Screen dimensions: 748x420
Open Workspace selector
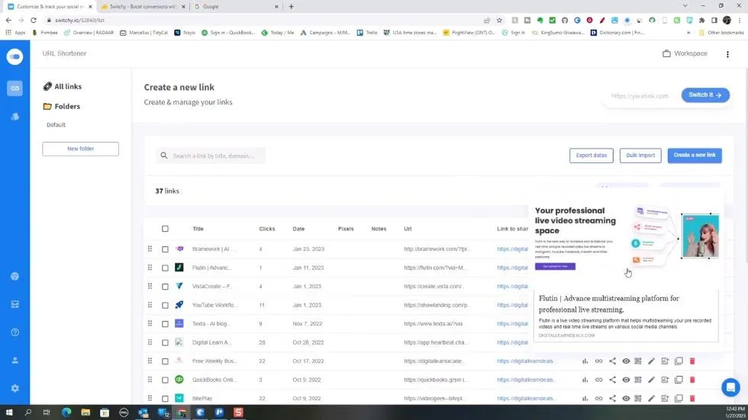[685, 53]
